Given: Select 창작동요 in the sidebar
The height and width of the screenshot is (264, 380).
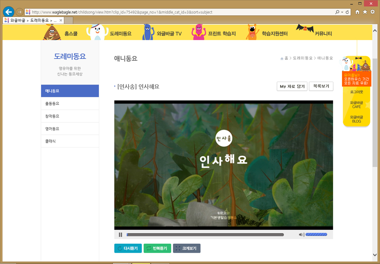Looking at the screenshot, I should pos(70,116).
